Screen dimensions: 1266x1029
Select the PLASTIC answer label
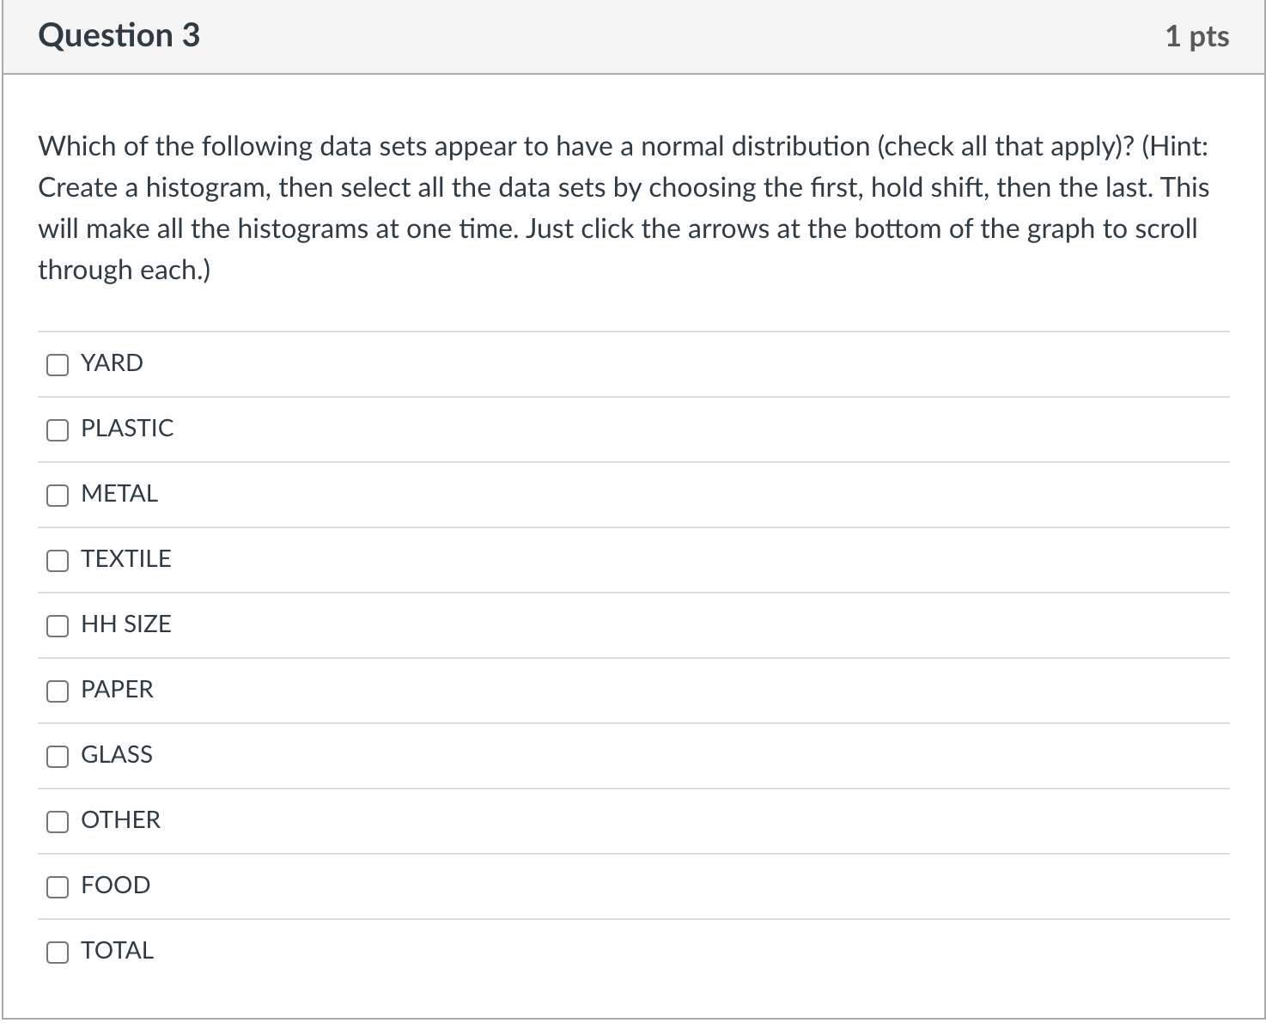127,428
